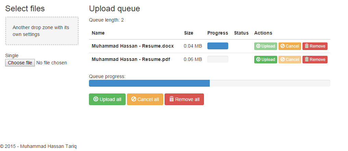Click the trash icon in Remove all

172,99
